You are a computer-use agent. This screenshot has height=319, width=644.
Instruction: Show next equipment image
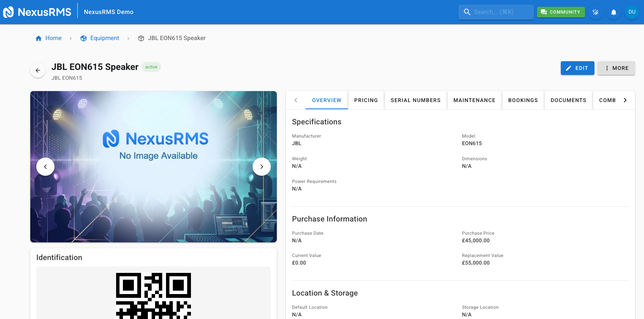262,167
